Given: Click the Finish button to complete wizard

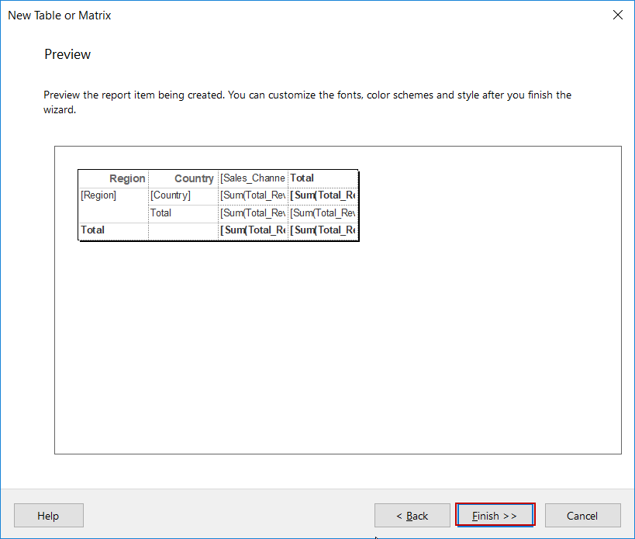Looking at the screenshot, I should point(495,515).
